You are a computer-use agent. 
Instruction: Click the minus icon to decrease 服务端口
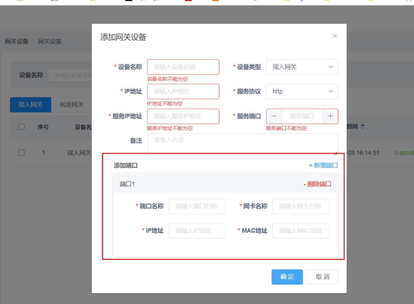(274, 116)
